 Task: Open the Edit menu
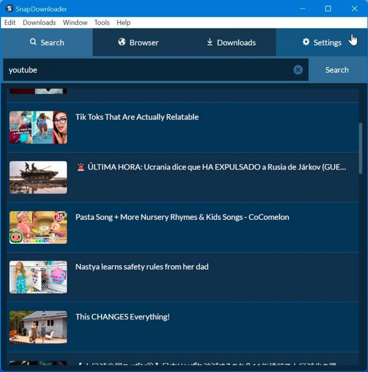10,23
